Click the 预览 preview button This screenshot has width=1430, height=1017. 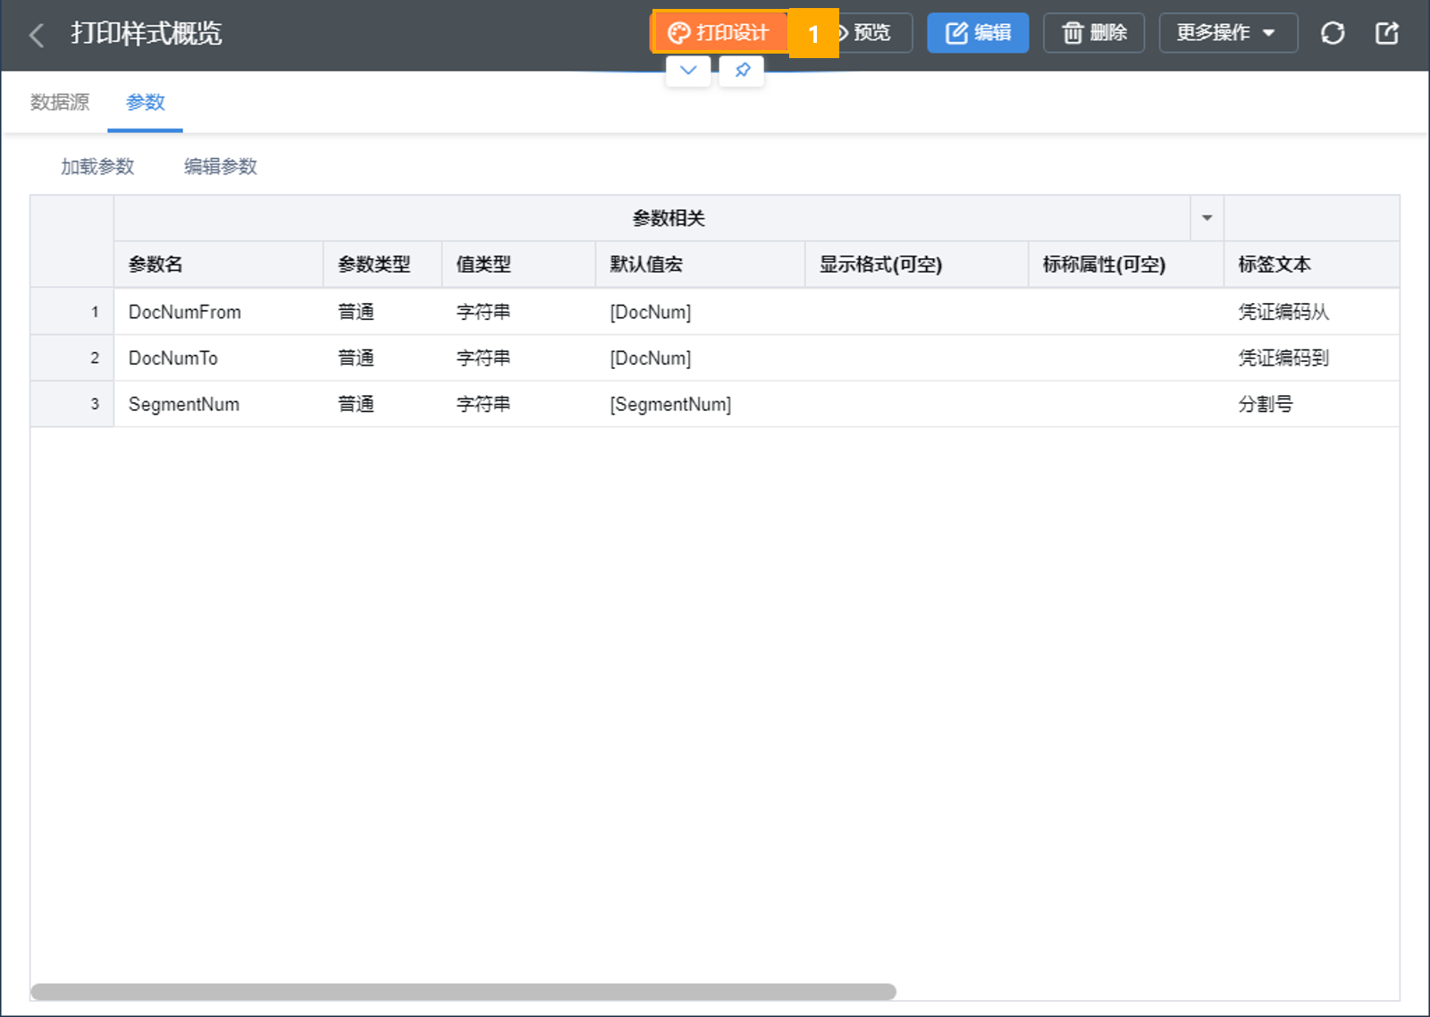pyautogui.click(x=871, y=33)
